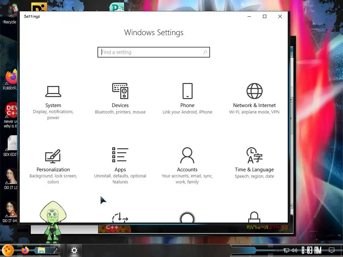
Task: Click the System label
Action: [53, 105]
